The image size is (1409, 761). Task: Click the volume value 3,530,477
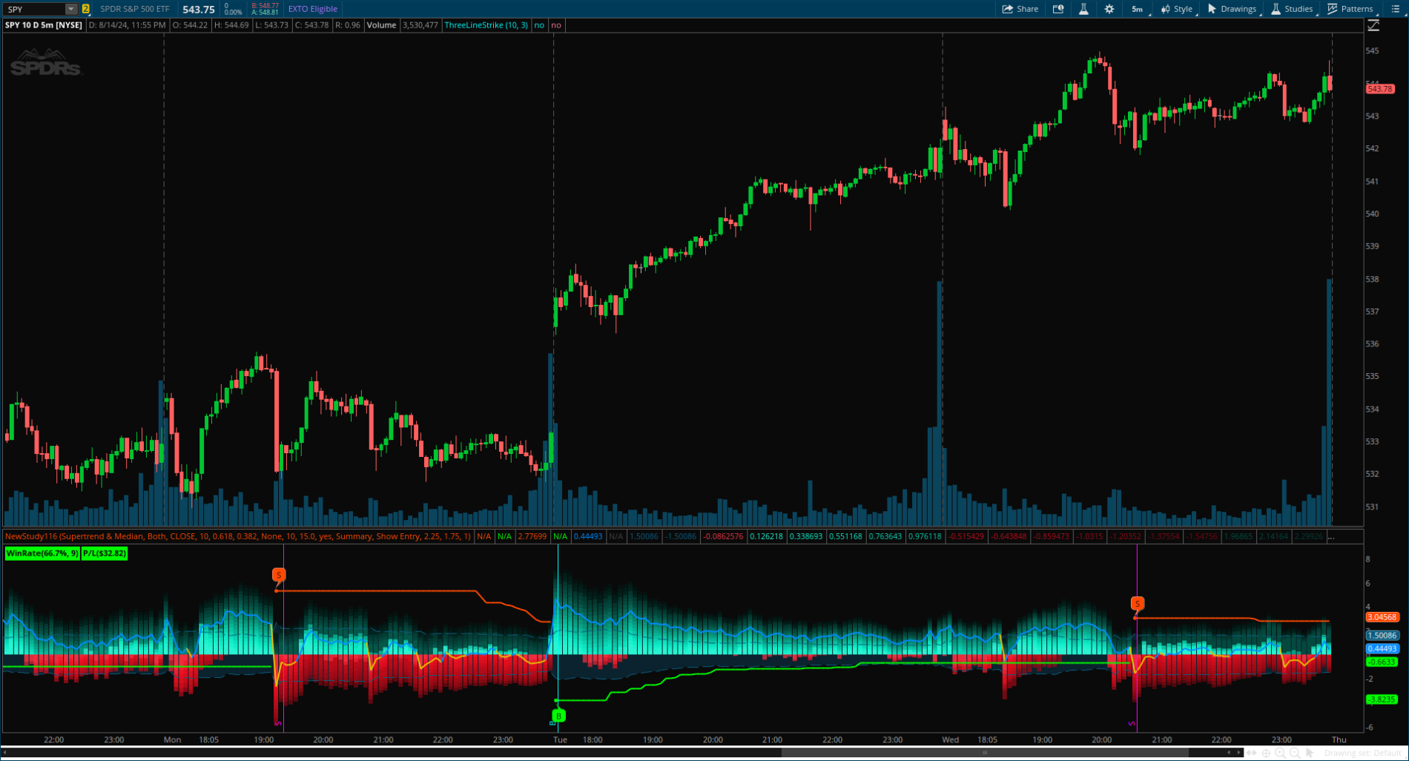pyautogui.click(x=420, y=25)
